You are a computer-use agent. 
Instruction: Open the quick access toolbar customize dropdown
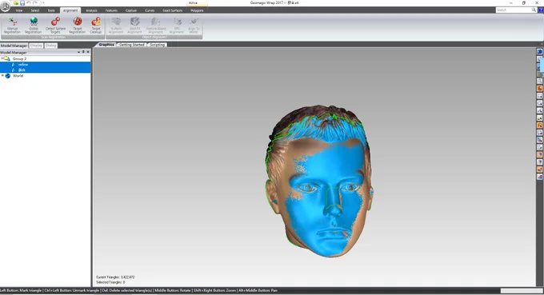click(x=43, y=3)
